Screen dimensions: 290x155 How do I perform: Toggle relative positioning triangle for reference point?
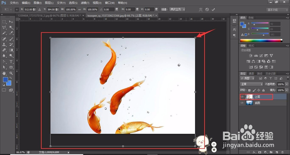pyautogui.click(x=39, y=10)
